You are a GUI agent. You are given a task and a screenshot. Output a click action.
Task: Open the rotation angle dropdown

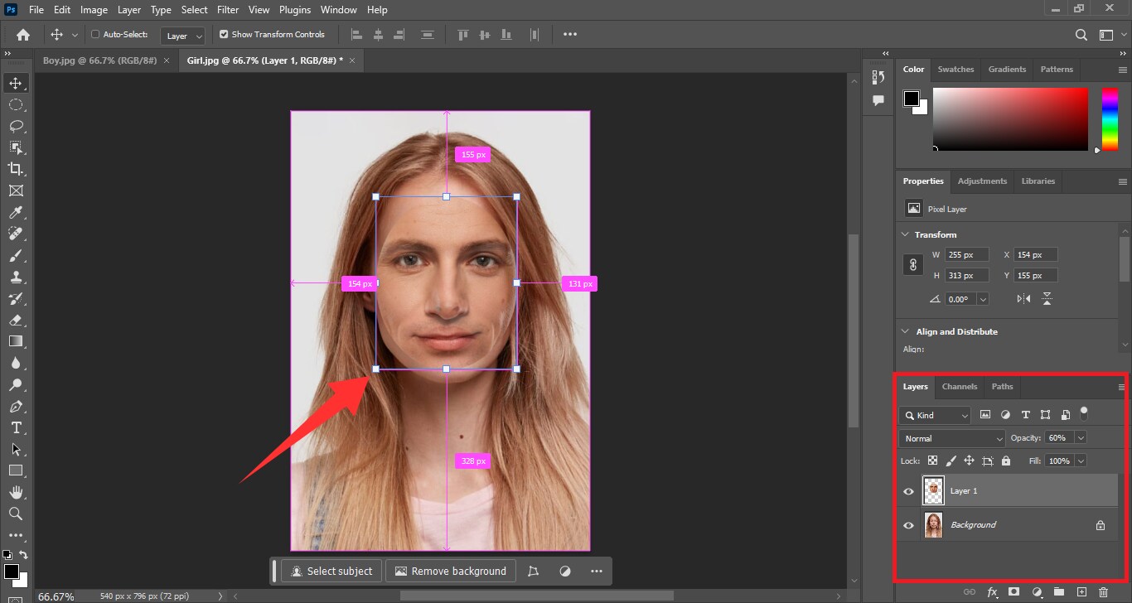[983, 299]
